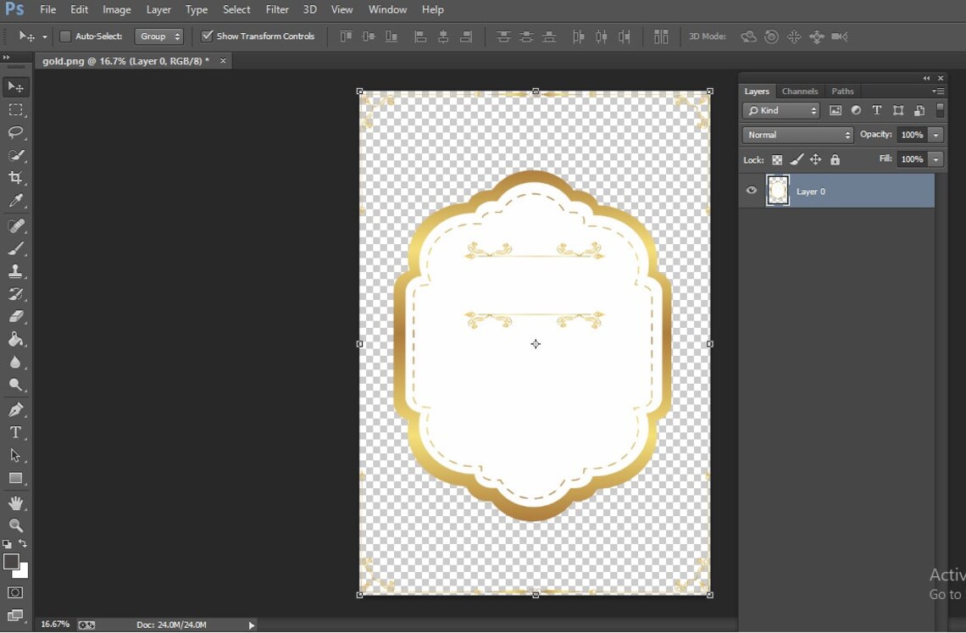
Task: Open the Opacity dropdown arrow
Action: (934, 134)
